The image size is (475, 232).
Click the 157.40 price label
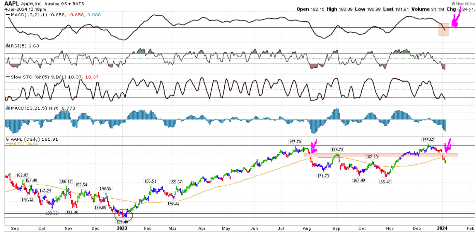31,180
